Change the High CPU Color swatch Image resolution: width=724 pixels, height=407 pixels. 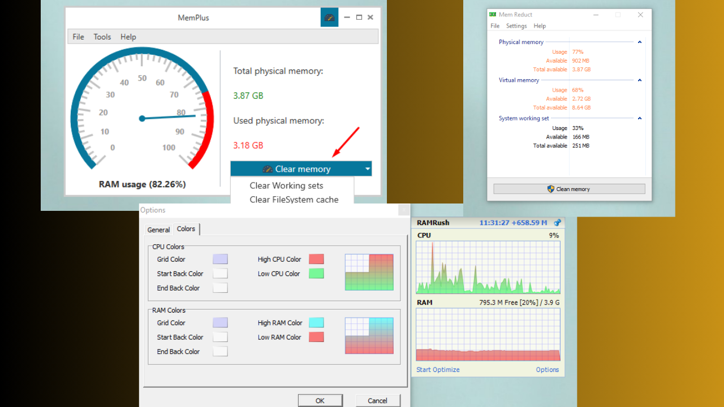tap(316, 259)
